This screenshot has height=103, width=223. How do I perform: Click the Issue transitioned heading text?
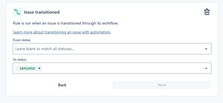coord(42,12)
